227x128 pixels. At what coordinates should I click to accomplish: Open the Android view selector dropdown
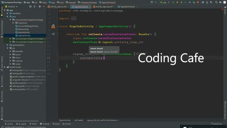11,6
